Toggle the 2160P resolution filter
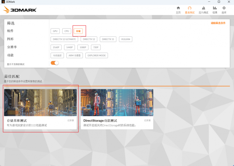 click(x=56, y=47)
